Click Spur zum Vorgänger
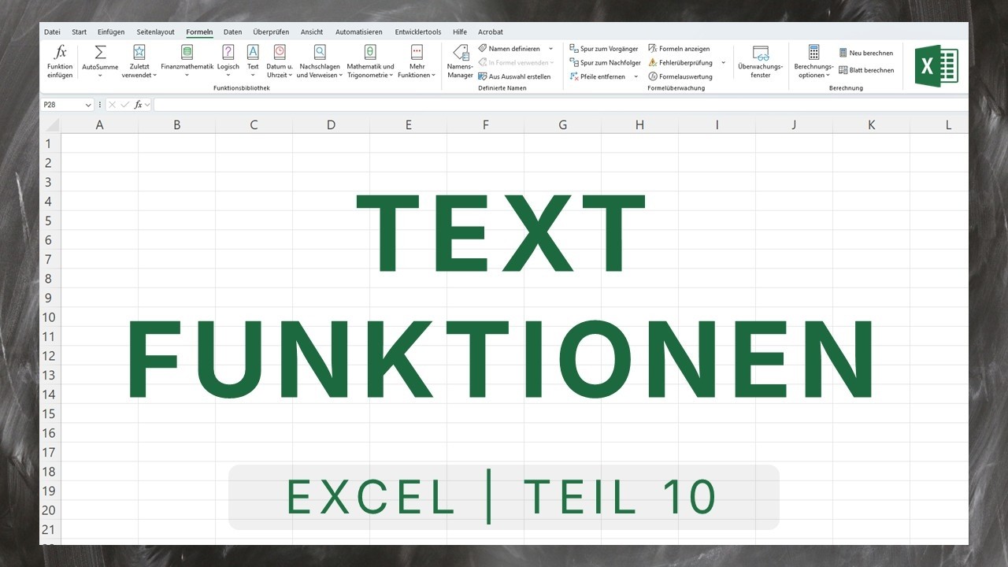This screenshot has height=567, width=1008. tap(604, 49)
